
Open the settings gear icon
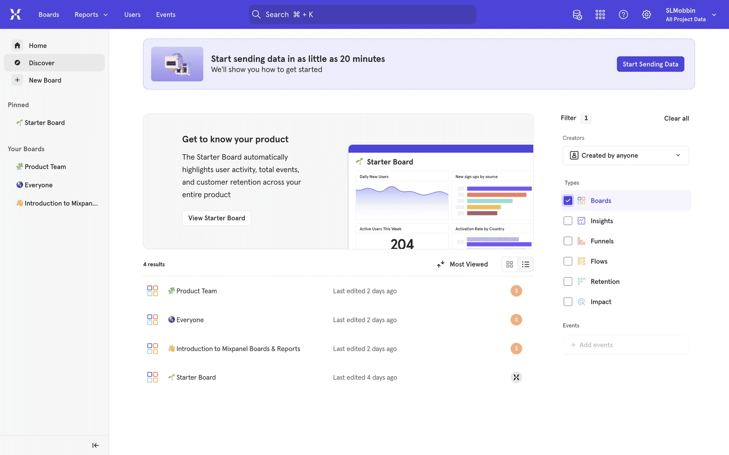[x=646, y=15]
